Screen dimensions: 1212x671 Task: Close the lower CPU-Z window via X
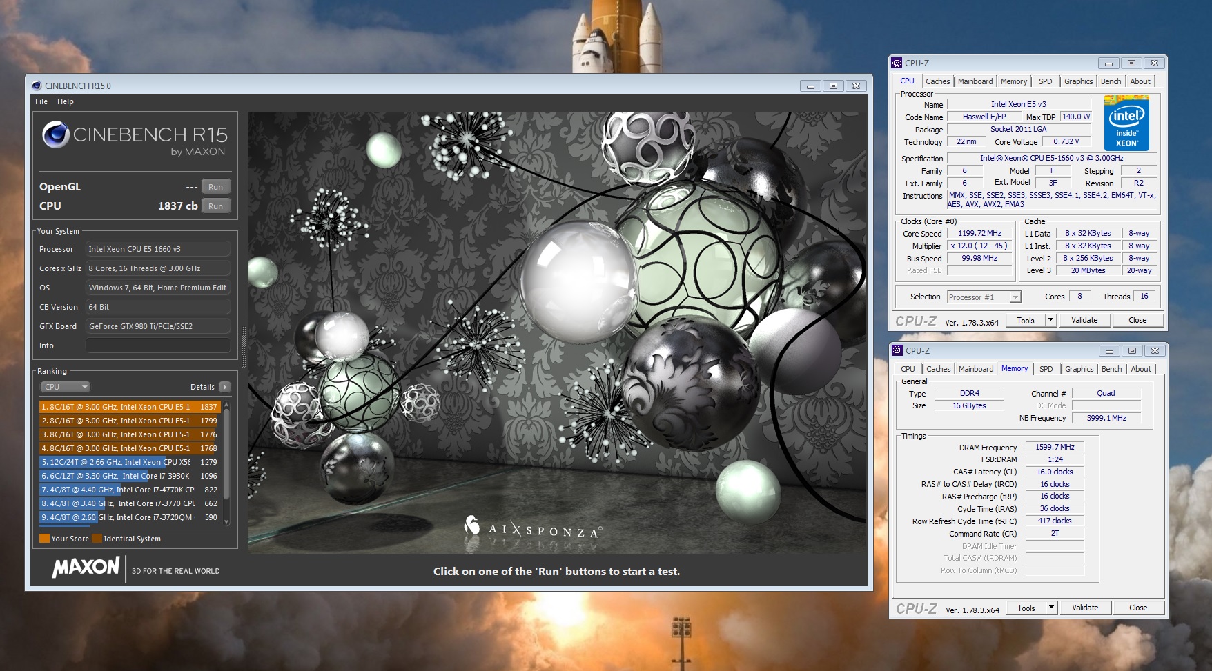pyautogui.click(x=1155, y=351)
